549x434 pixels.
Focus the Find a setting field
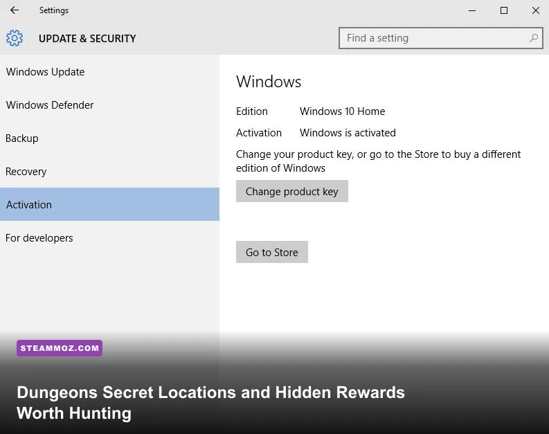point(441,38)
